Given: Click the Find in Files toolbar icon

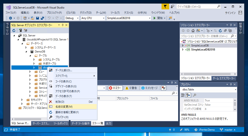Looking at the screenshot, I should point(170,18).
